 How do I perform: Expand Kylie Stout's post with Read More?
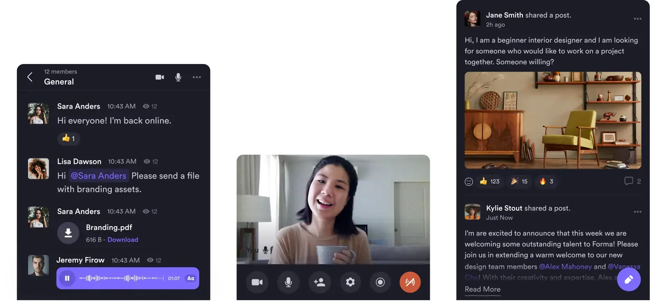(x=482, y=289)
